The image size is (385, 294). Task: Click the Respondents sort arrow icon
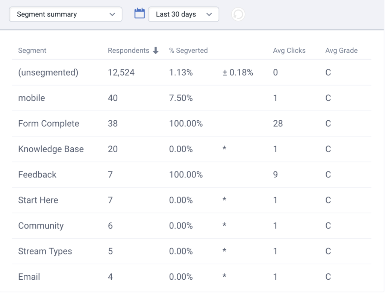tap(156, 50)
